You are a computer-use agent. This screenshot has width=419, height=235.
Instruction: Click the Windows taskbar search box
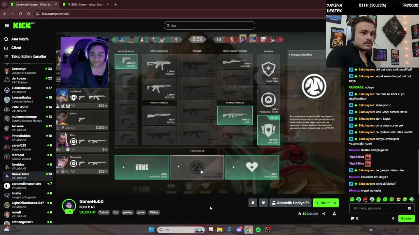[181, 230]
